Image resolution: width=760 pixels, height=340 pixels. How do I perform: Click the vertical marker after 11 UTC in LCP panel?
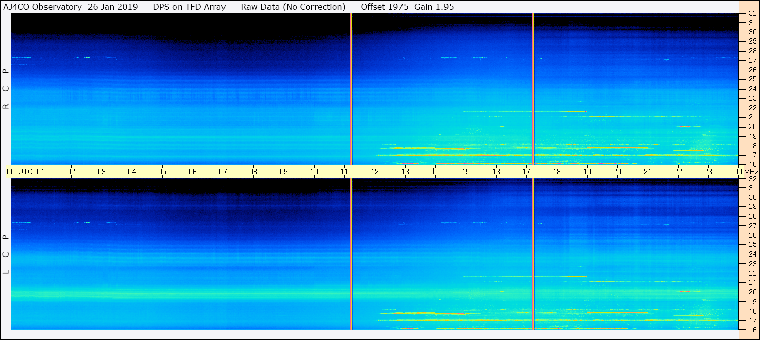[351, 254]
